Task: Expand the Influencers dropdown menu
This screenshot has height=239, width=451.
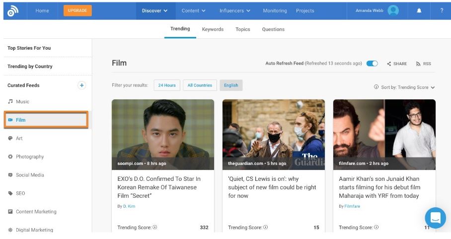Action: click(x=234, y=10)
